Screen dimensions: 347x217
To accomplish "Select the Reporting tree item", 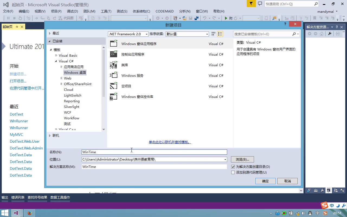I will [72, 101].
